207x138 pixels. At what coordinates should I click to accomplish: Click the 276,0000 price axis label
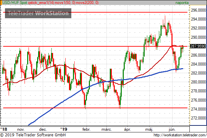pyautogui.click(x=198, y=100)
